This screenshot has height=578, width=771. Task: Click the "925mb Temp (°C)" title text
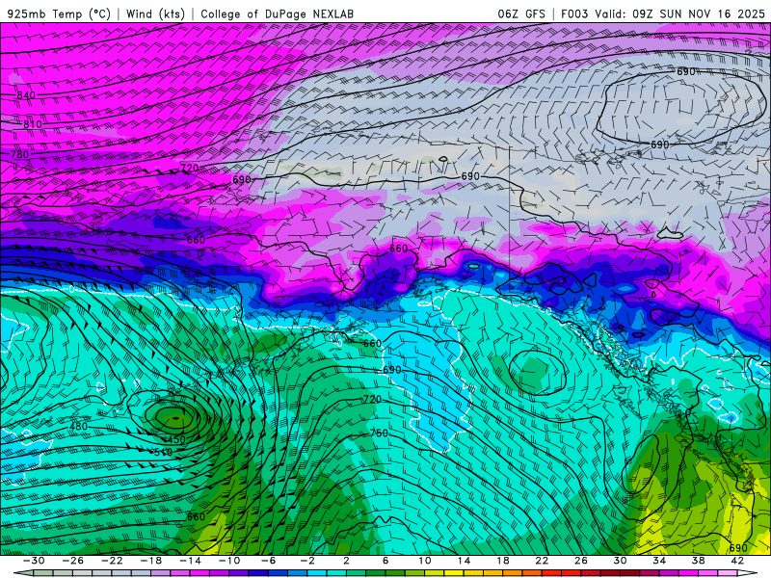click(x=59, y=13)
